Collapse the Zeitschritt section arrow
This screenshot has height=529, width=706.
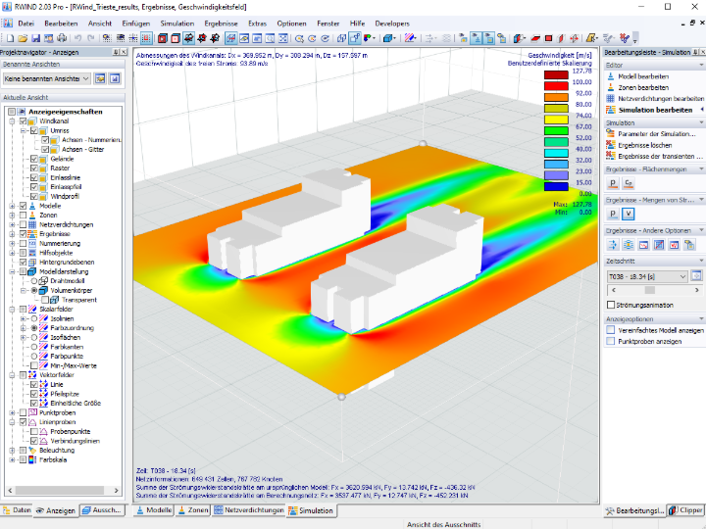point(701,261)
